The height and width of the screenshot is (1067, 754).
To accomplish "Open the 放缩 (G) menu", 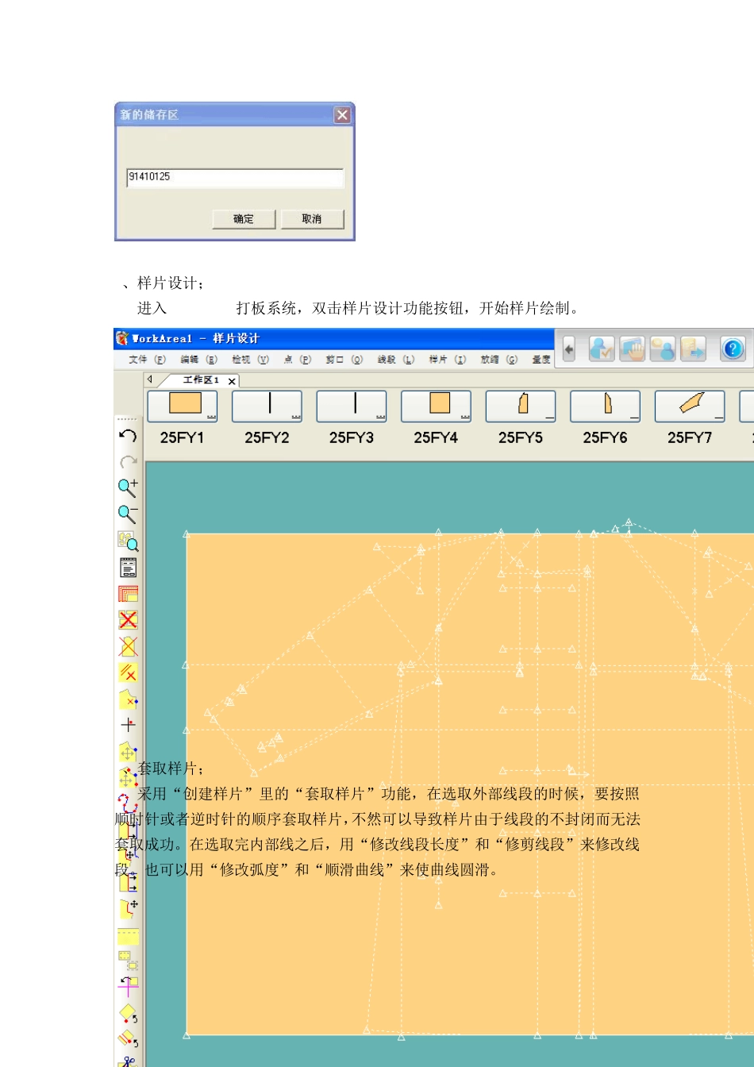I will [499, 360].
